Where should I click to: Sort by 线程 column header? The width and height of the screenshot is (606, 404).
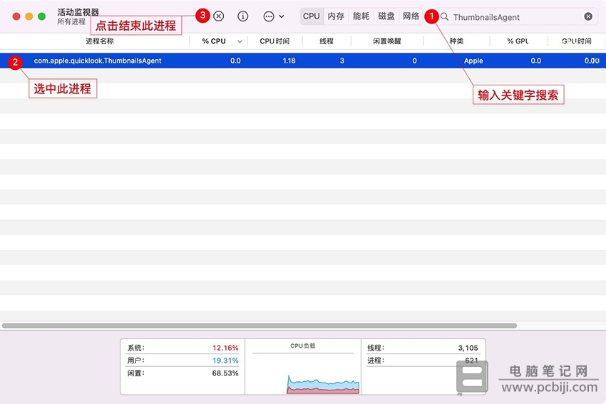coord(327,41)
